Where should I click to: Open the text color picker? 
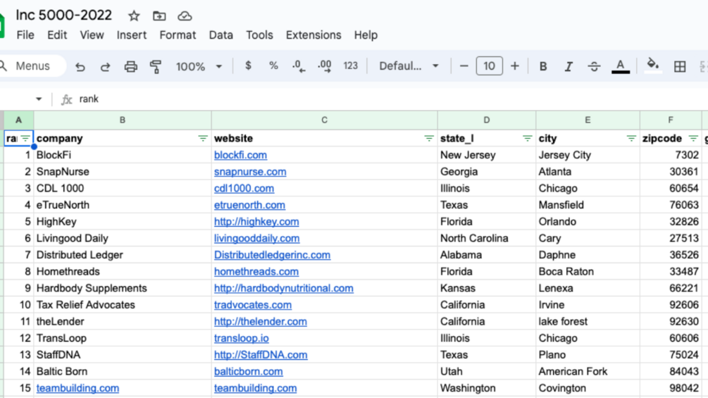[620, 66]
